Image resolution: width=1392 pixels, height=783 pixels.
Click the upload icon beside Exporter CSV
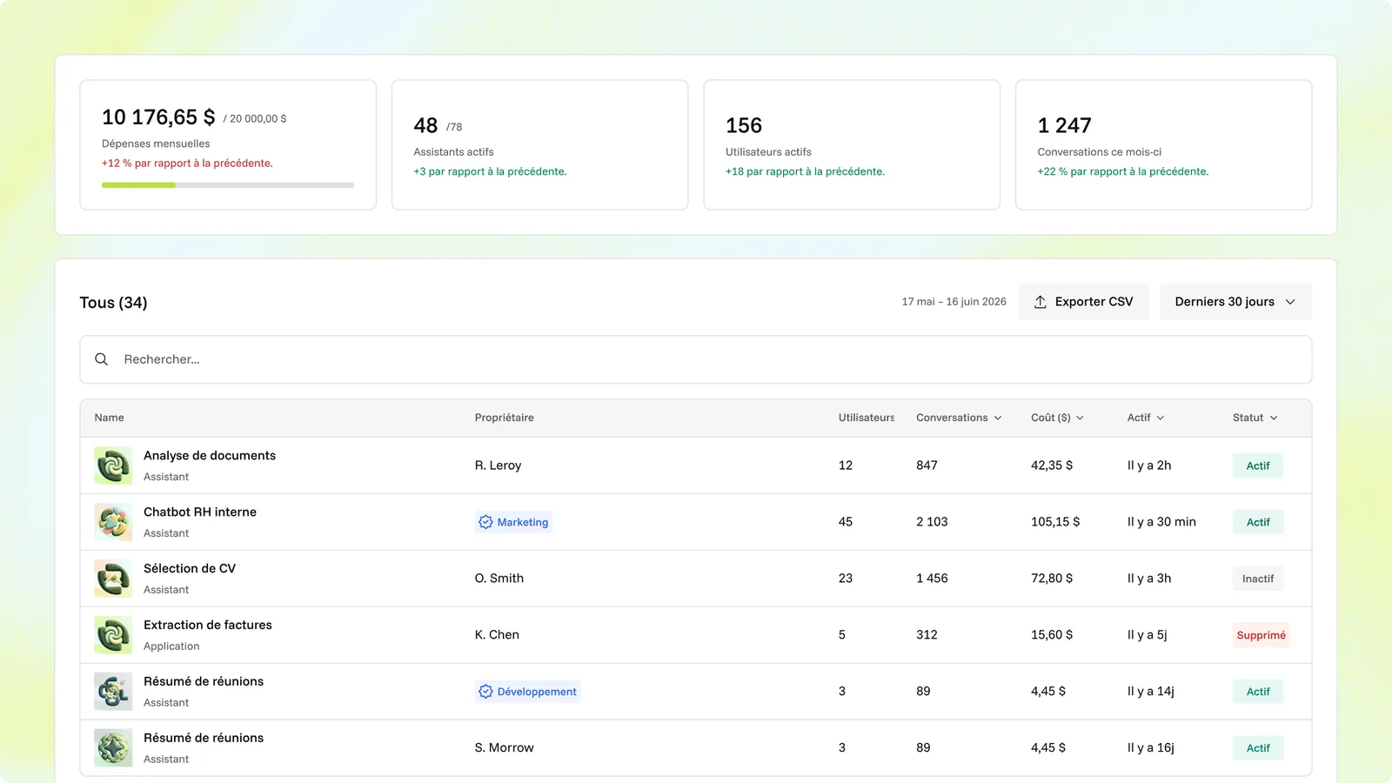(1041, 302)
